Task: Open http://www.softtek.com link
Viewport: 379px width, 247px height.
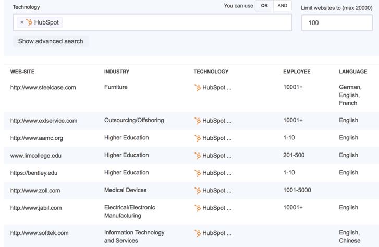Action: click(40, 233)
